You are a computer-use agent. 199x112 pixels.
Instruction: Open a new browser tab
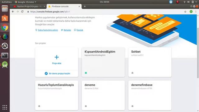[x=85, y=6]
